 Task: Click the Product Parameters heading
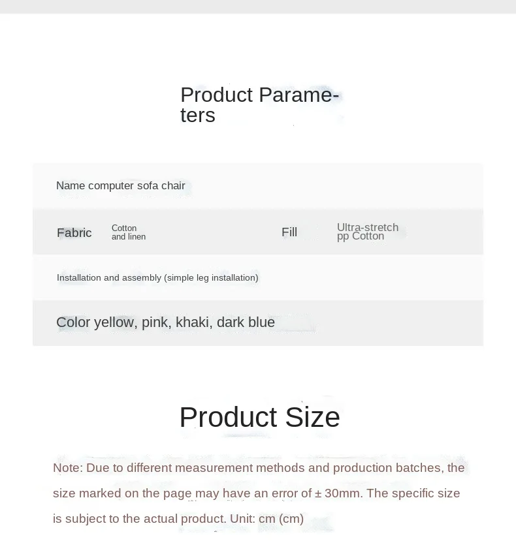click(259, 104)
